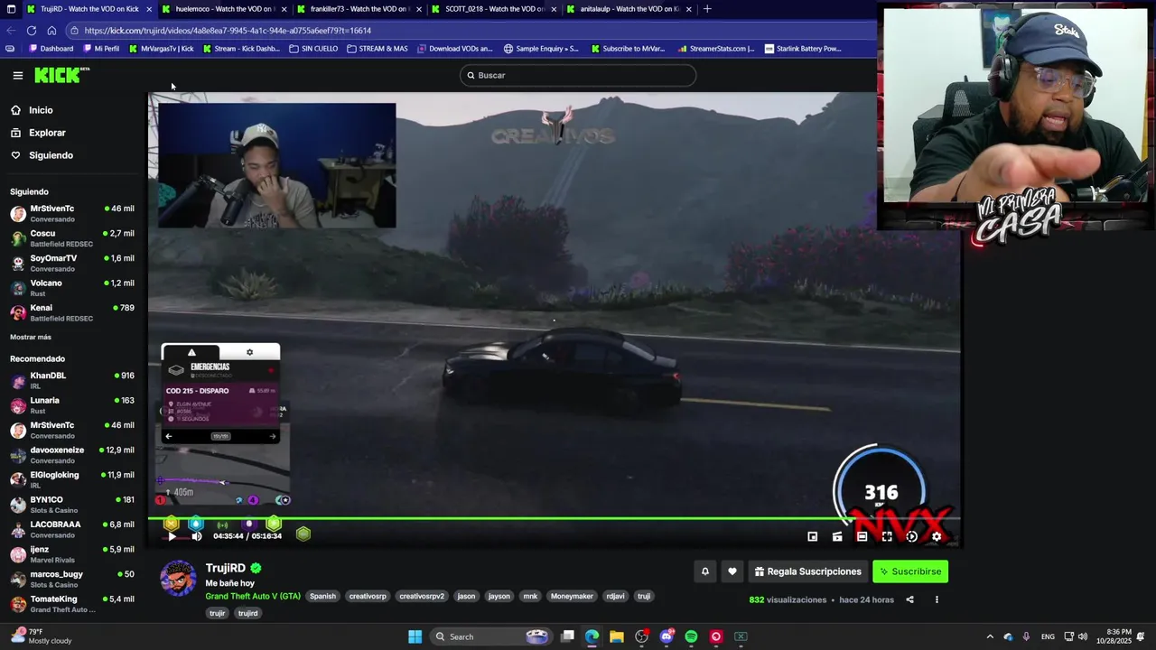Switch to huelemoco browser tab
Screen dimensions: 1156x650
tap(224, 9)
